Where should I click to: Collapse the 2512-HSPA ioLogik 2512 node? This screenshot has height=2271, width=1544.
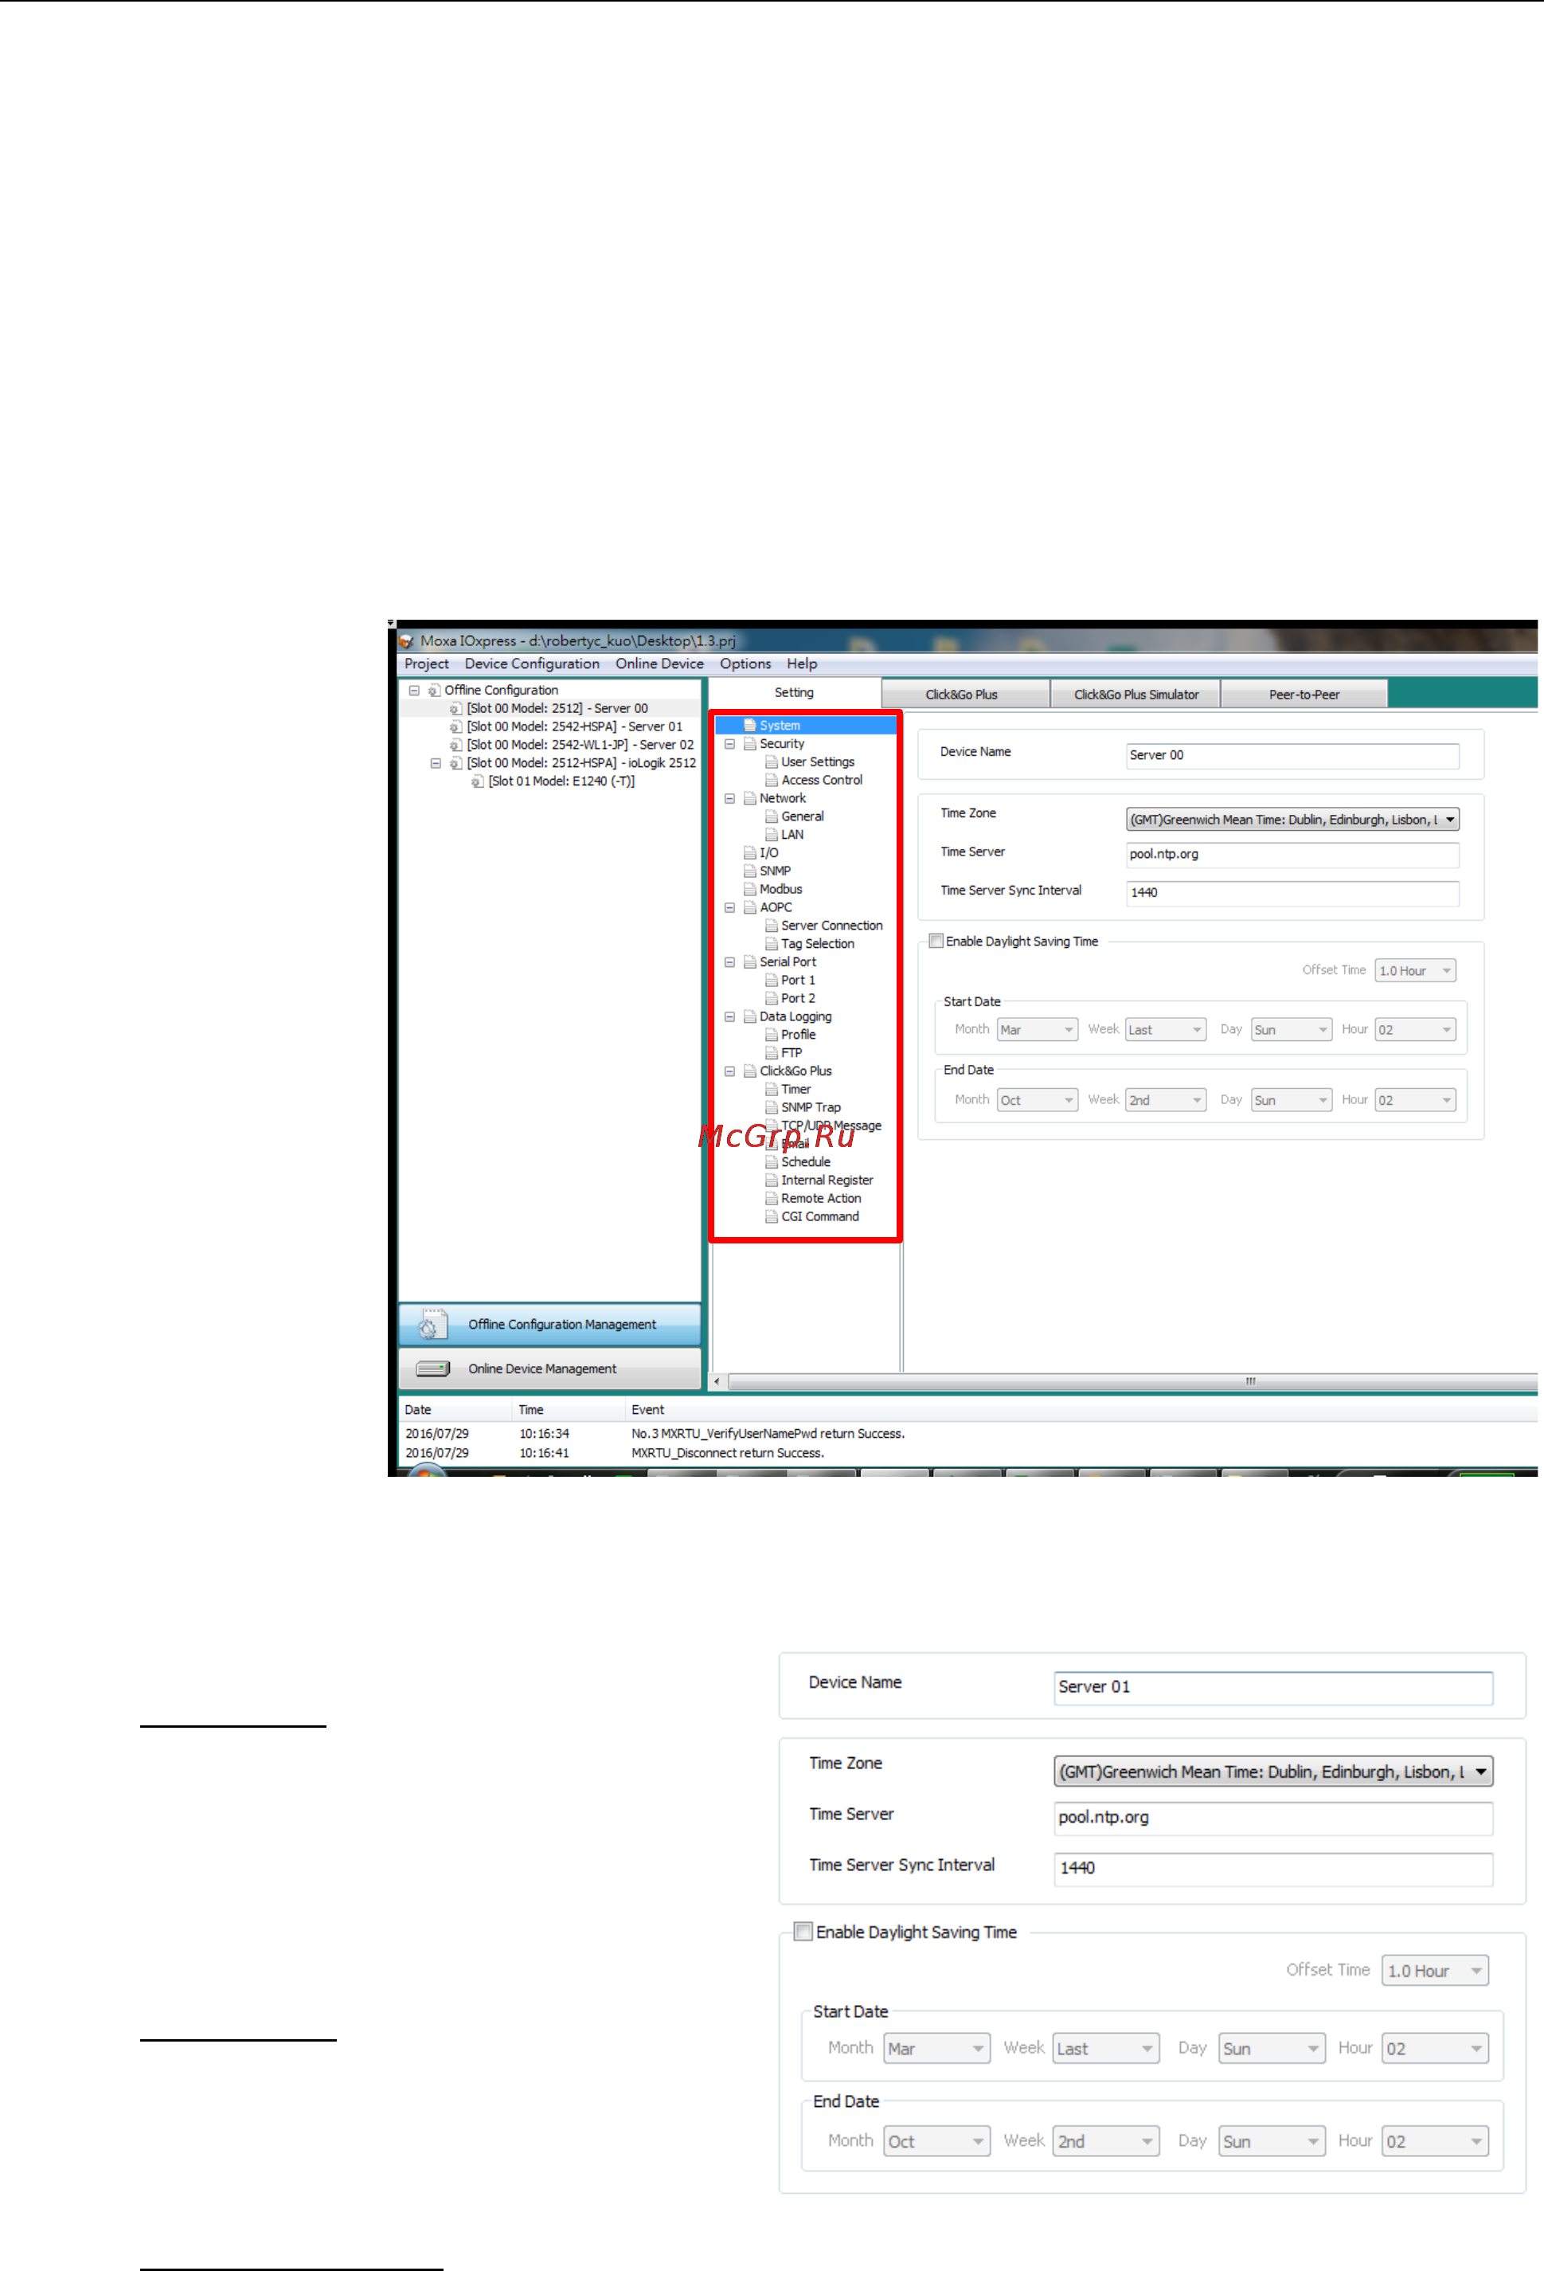pos(436,763)
